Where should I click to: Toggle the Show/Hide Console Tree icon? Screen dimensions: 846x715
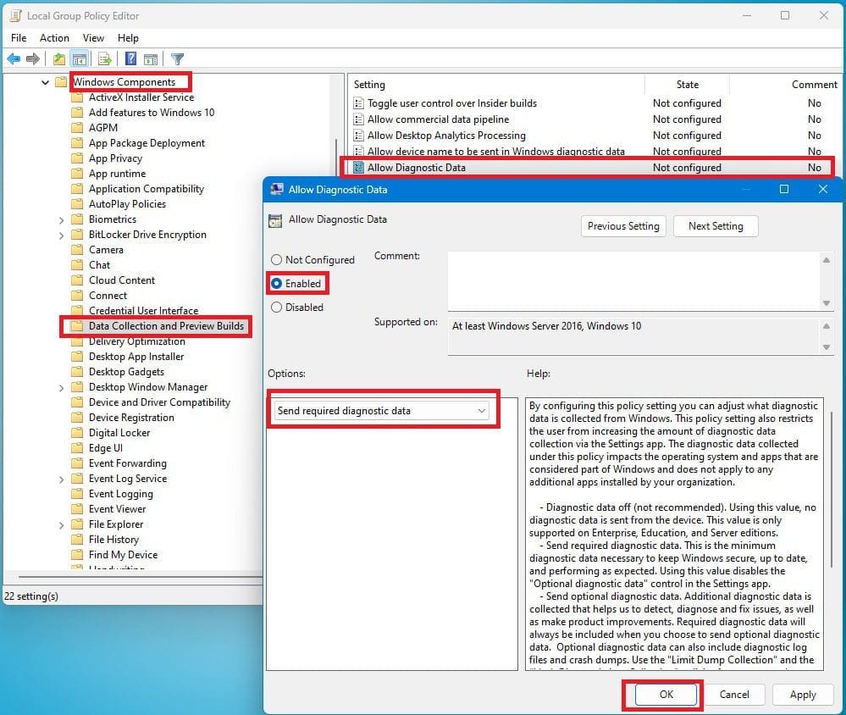(78, 58)
